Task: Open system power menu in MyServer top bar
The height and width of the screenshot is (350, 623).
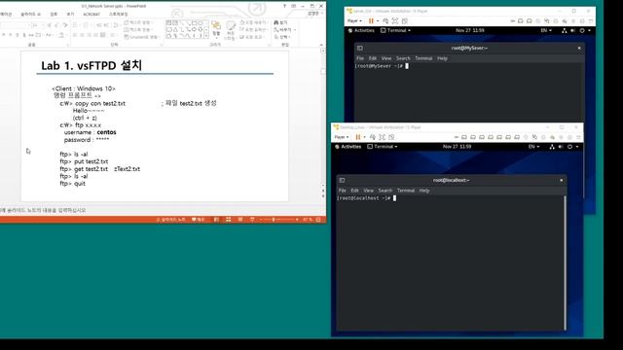Action: [x=585, y=30]
